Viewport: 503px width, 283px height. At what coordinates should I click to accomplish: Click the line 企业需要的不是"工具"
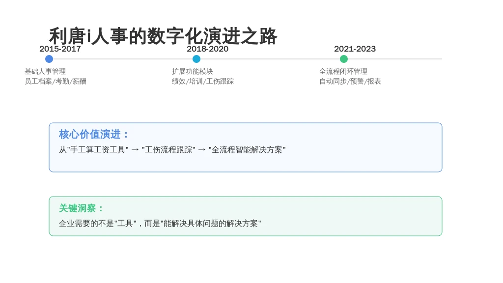[x=160, y=224]
